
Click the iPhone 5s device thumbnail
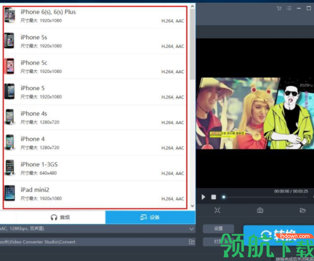9,40
